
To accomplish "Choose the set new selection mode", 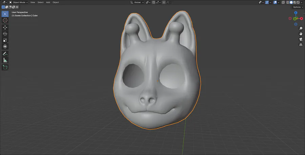I will coord(3,7).
